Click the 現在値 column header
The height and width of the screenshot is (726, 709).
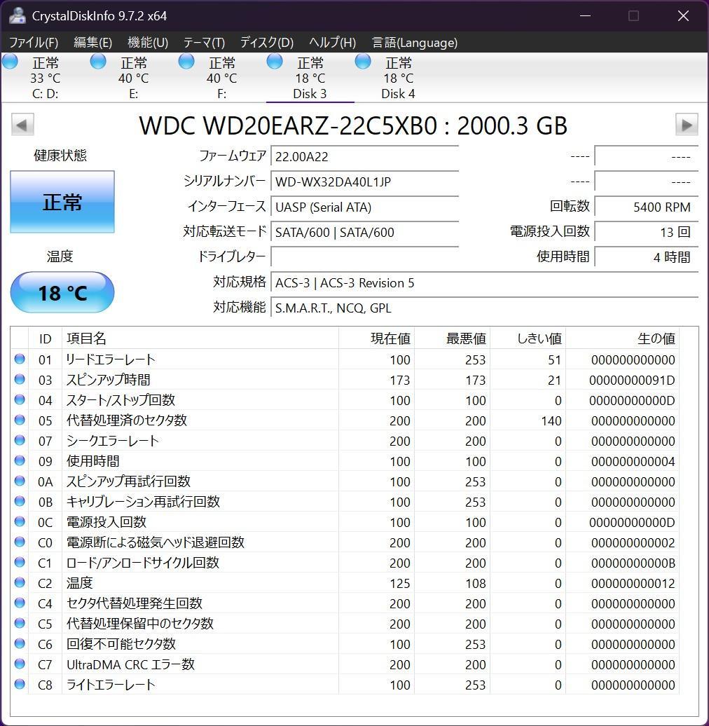[x=376, y=338]
